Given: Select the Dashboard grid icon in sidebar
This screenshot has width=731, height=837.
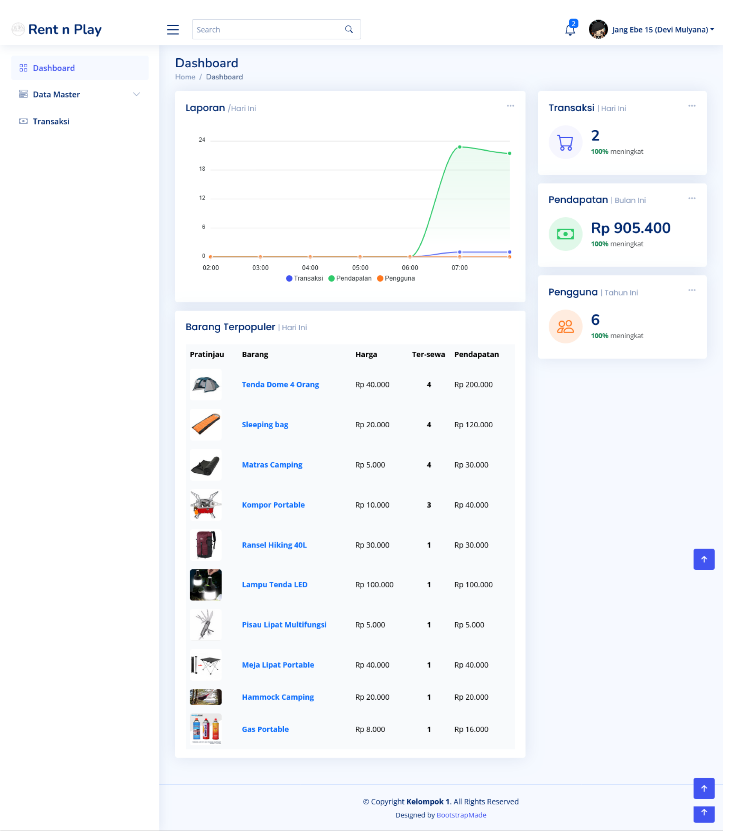Looking at the screenshot, I should pos(23,68).
